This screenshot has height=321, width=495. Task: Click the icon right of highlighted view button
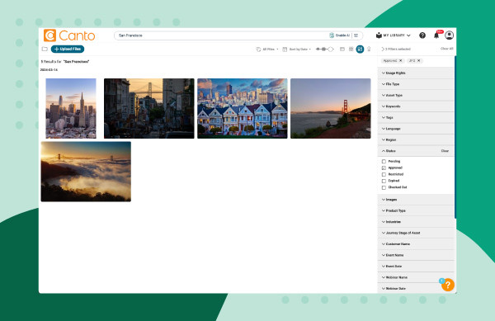pyautogui.click(x=369, y=49)
